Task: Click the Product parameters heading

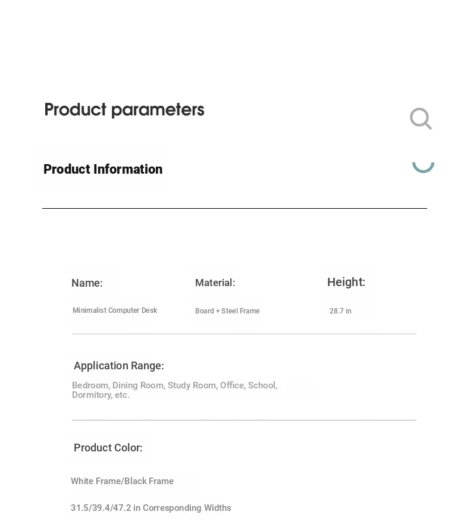Action: click(124, 110)
